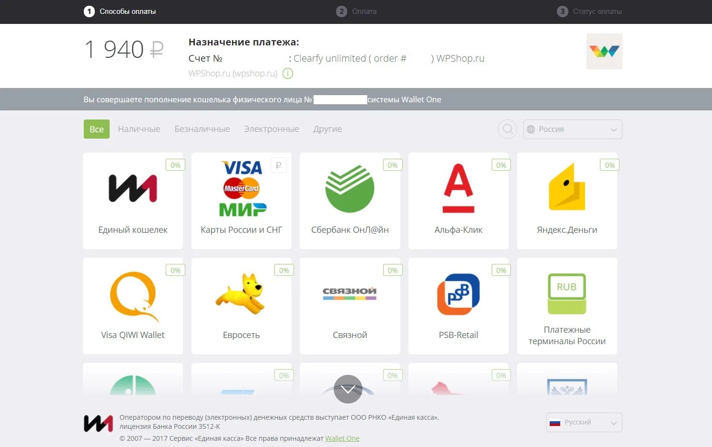
Task: Switch to the Безналичные tab
Action: 202,129
